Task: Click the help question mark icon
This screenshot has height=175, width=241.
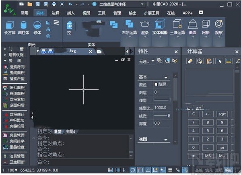Action: (94, 4)
